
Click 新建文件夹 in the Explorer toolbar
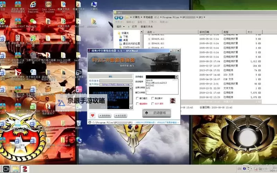(147, 27)
